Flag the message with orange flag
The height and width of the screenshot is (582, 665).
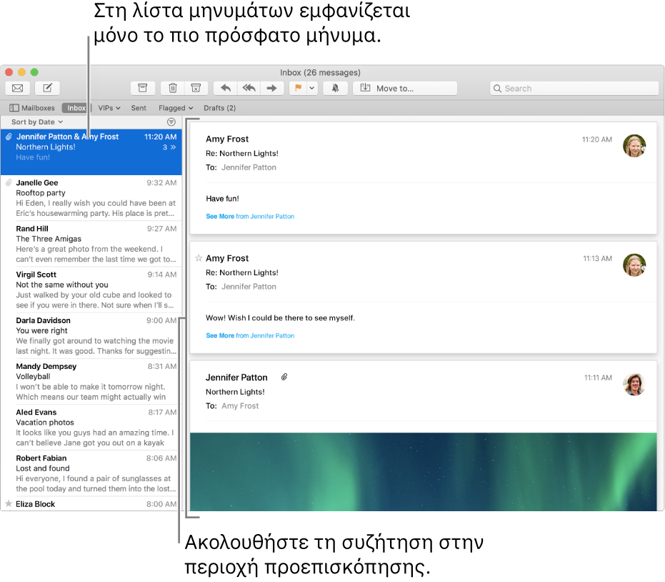(x=298, y=88)
